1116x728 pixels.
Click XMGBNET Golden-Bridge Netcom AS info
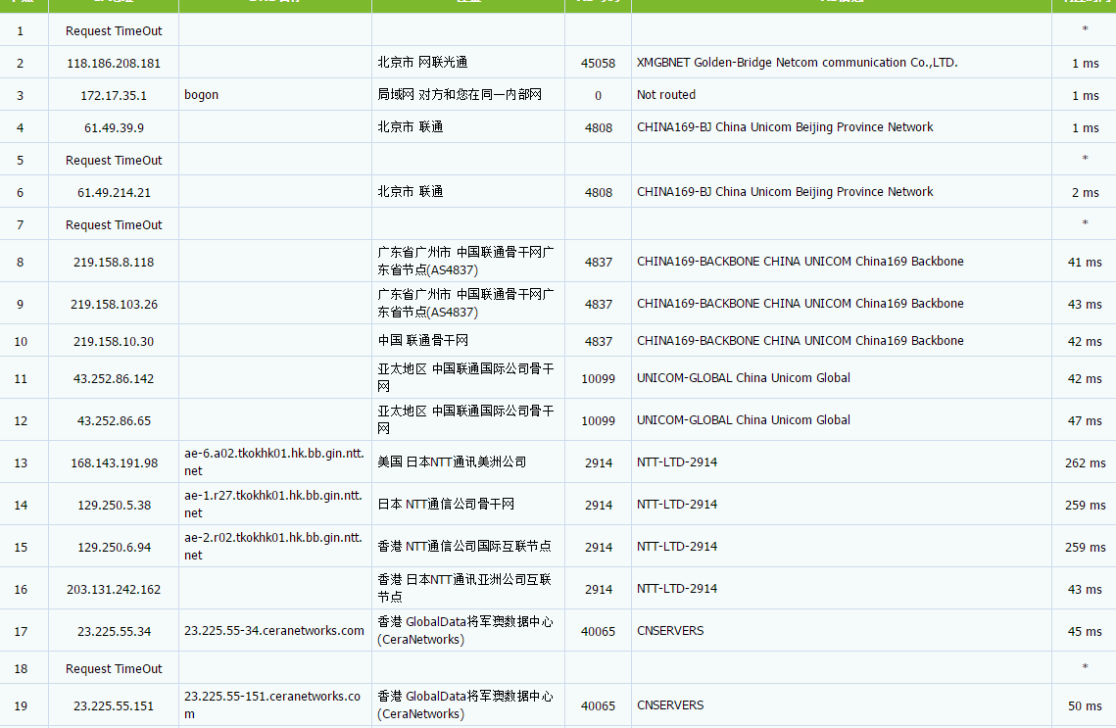point(798,63)
